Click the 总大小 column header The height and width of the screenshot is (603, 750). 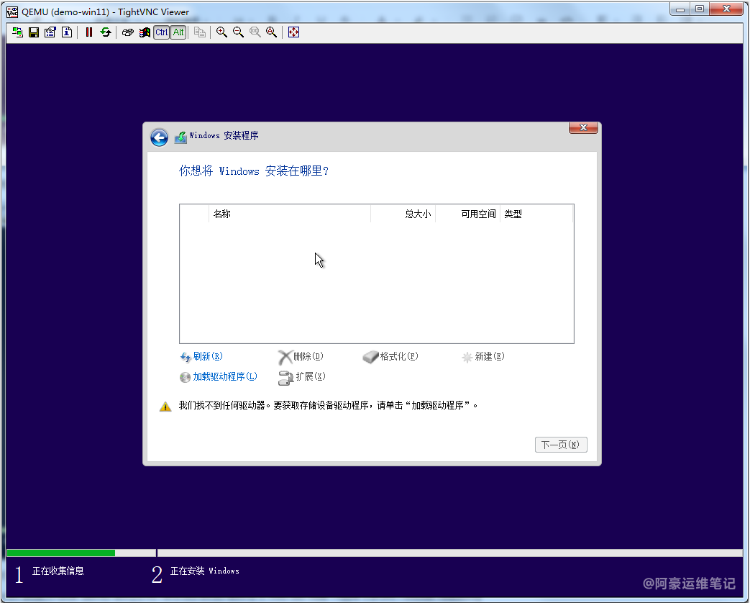pyautogui.click(x=417, y=214)
